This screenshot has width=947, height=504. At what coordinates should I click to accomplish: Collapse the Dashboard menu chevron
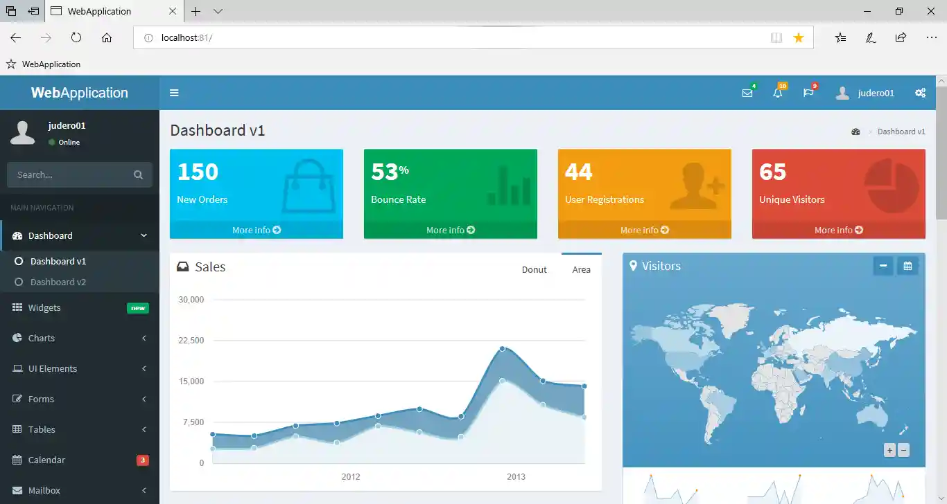(144, 235)
